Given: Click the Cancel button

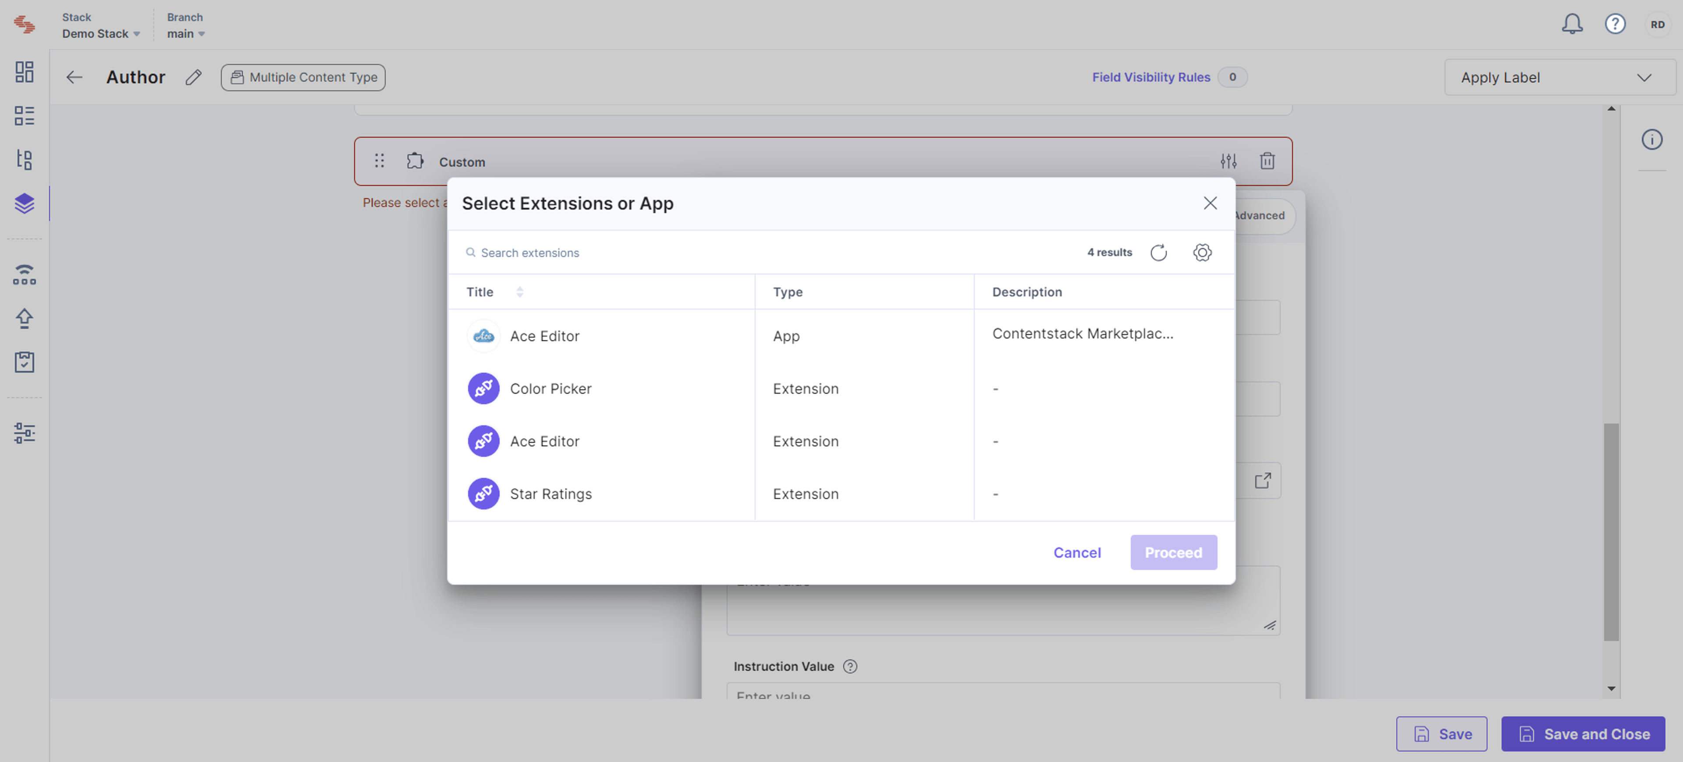Looking at the screenshot, I should pos(1077,553).
